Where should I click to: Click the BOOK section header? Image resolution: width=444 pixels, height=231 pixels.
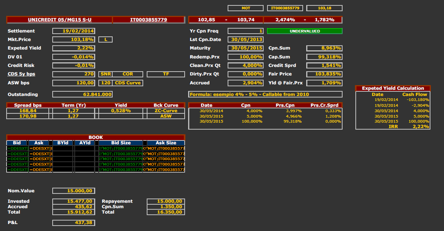click(96, 137)
